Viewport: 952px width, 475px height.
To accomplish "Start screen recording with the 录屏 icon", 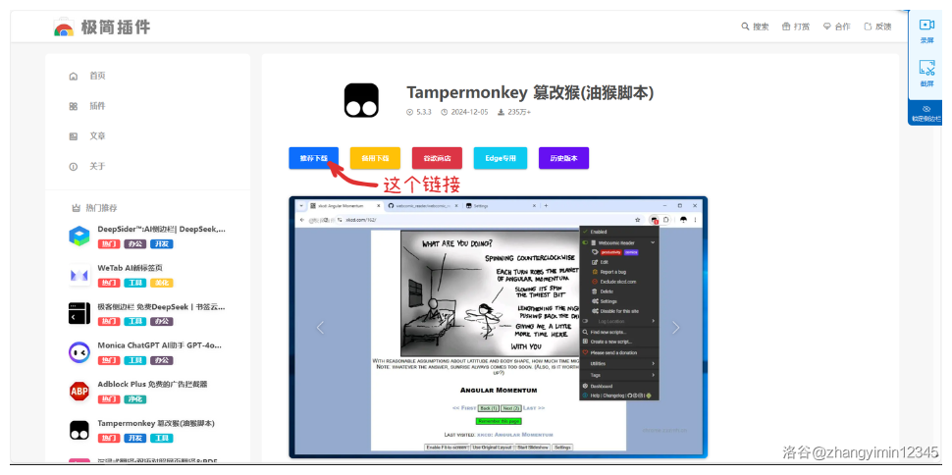I will click(x=926, y=28).
